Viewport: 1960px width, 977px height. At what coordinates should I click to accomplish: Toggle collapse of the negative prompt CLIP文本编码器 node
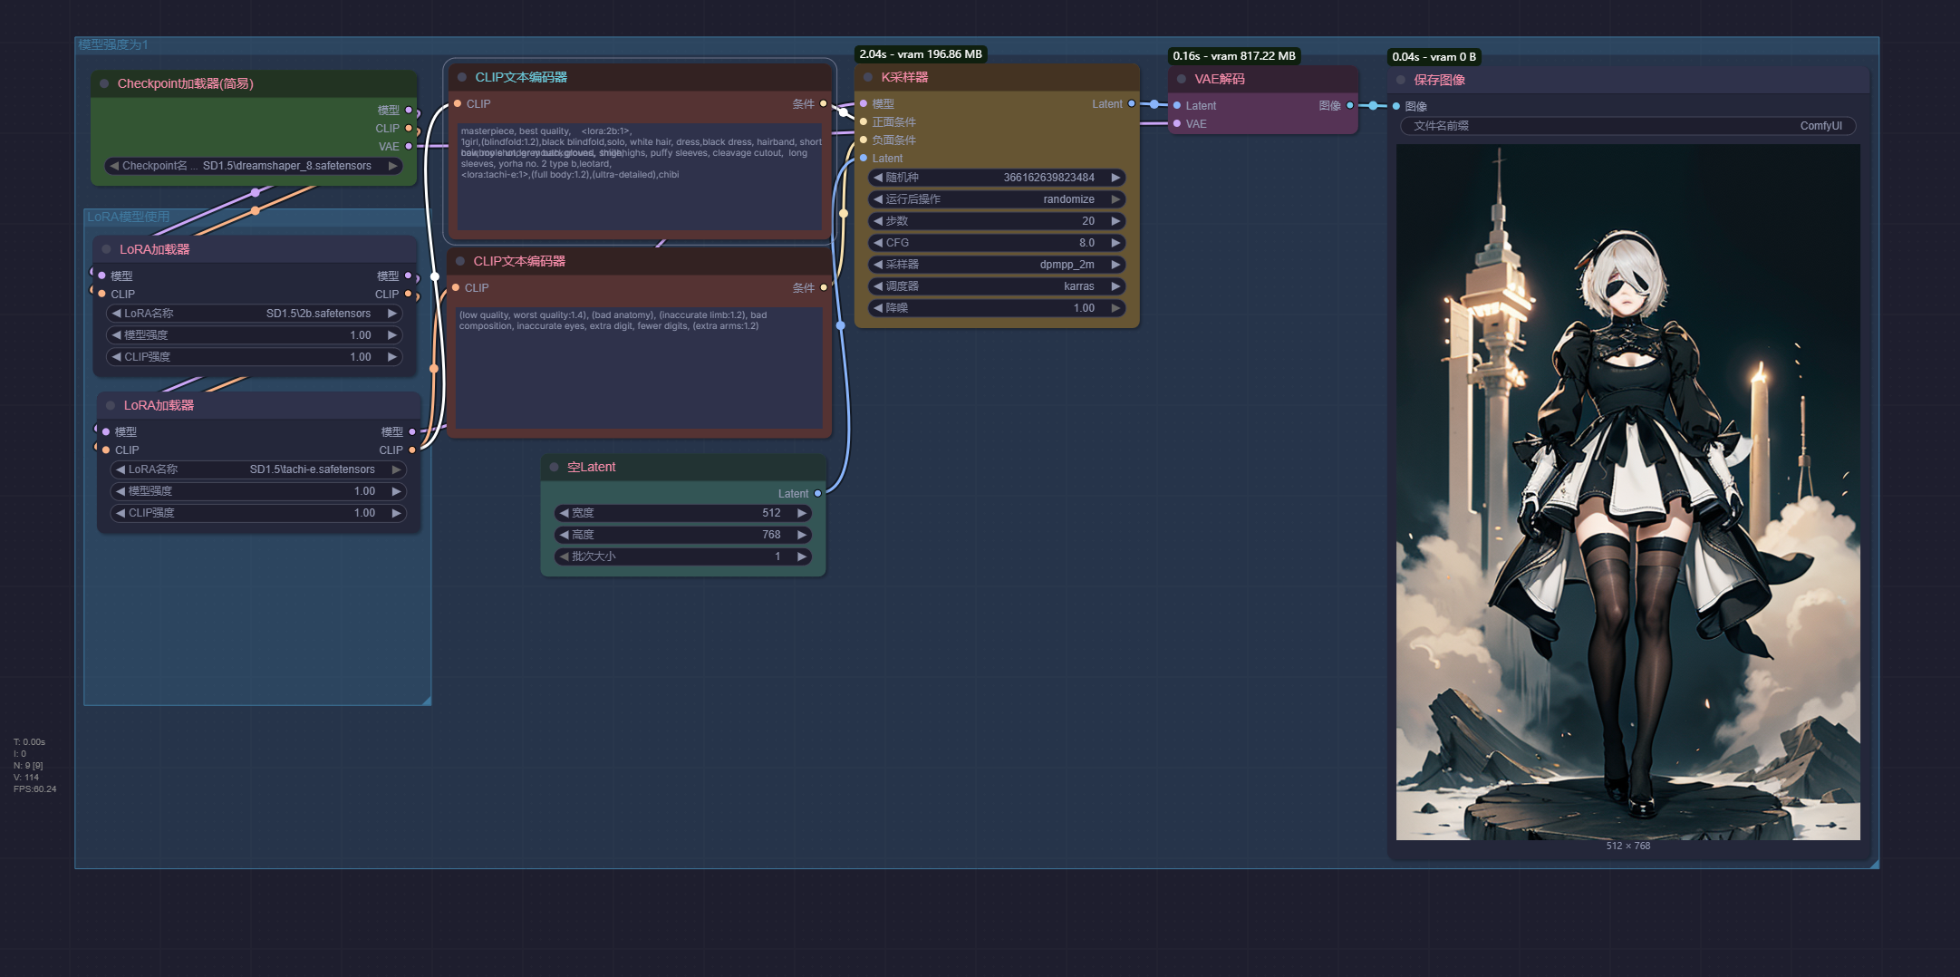(x=460, y=262)
